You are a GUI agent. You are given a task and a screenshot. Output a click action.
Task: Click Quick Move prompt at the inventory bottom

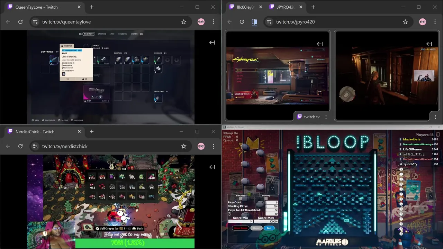[77, 120]
